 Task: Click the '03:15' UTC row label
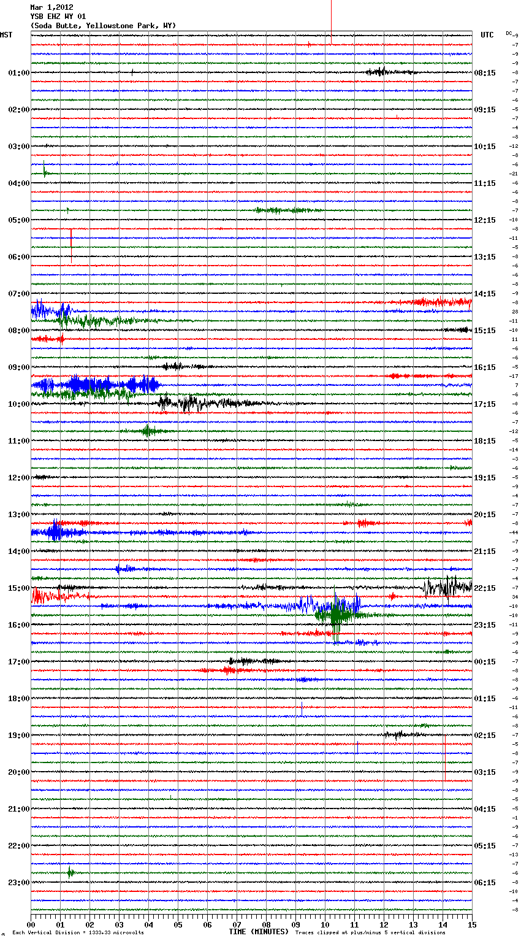(485, 772)
